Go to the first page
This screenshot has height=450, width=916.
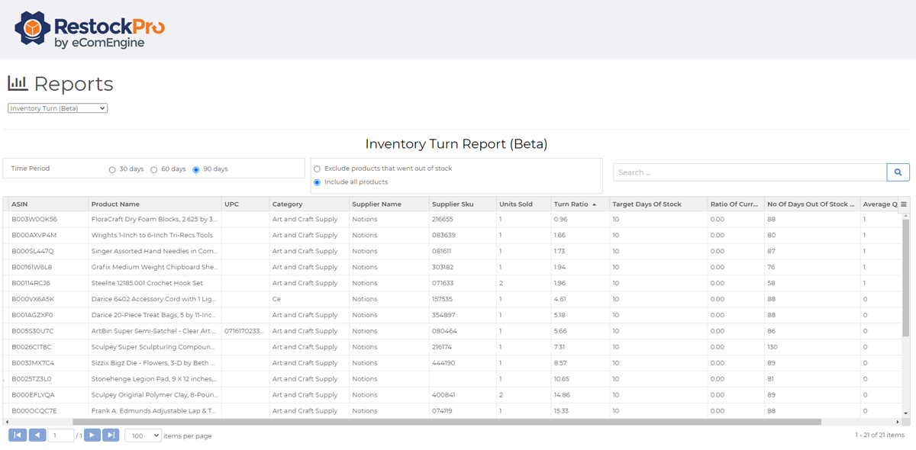coord(17,436)
